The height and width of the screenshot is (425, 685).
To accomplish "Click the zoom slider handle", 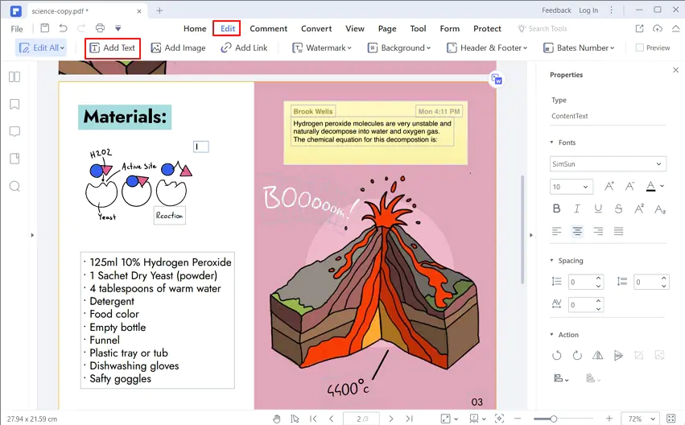I will click(x=554, y=419).
